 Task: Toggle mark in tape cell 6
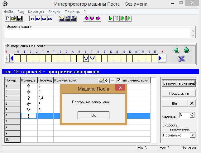[x=86, y=58]
